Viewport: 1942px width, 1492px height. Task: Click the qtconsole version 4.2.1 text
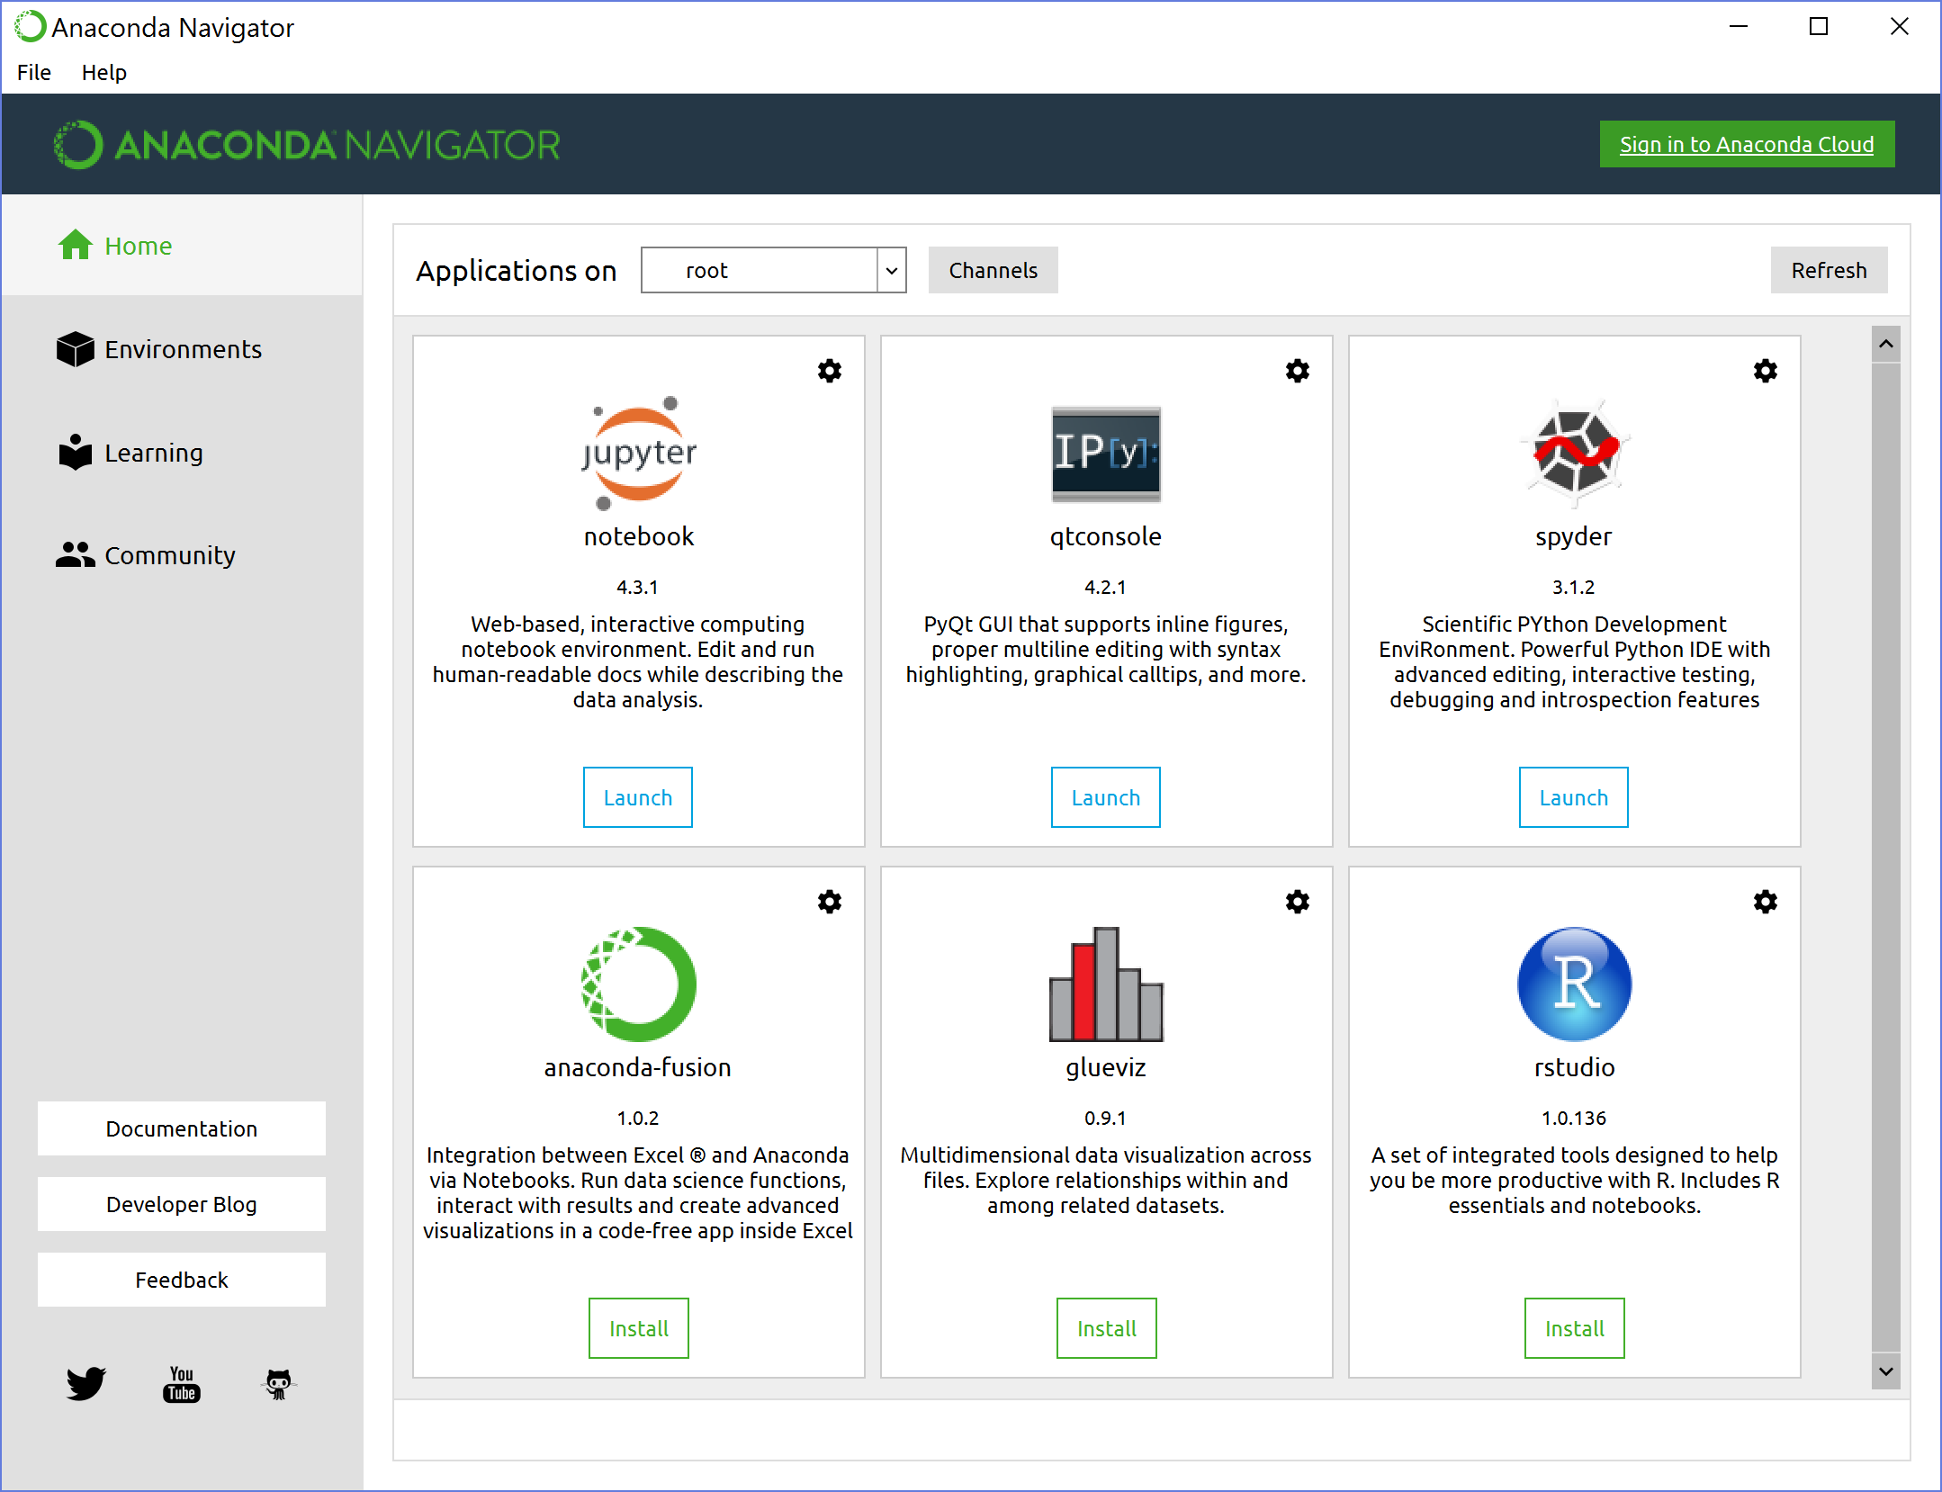1105,587
